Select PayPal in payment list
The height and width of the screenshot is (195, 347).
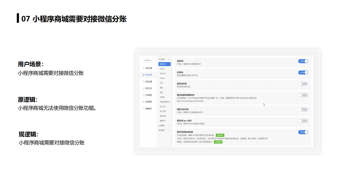(162, 78)
